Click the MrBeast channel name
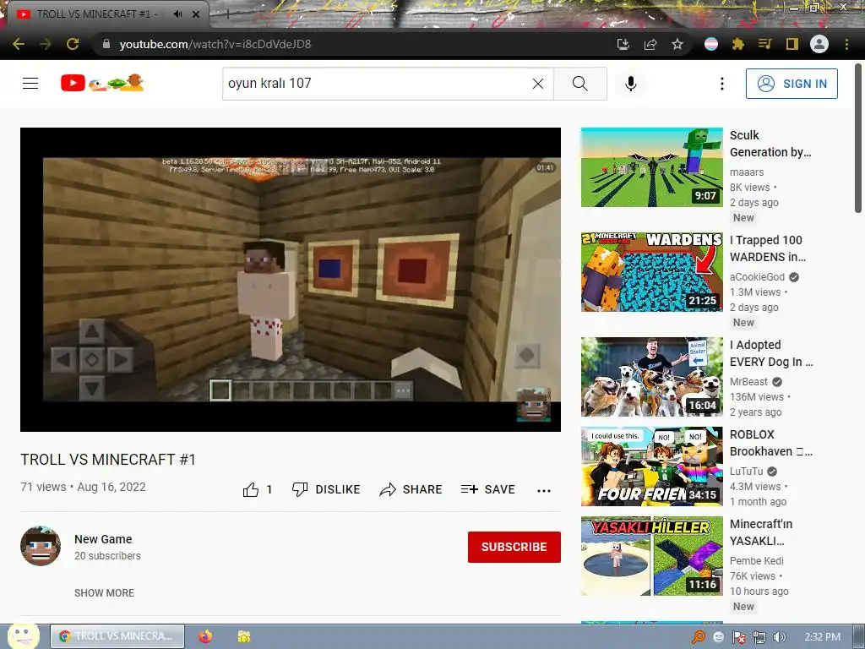865x649 pixels. [x=748, y=382]
